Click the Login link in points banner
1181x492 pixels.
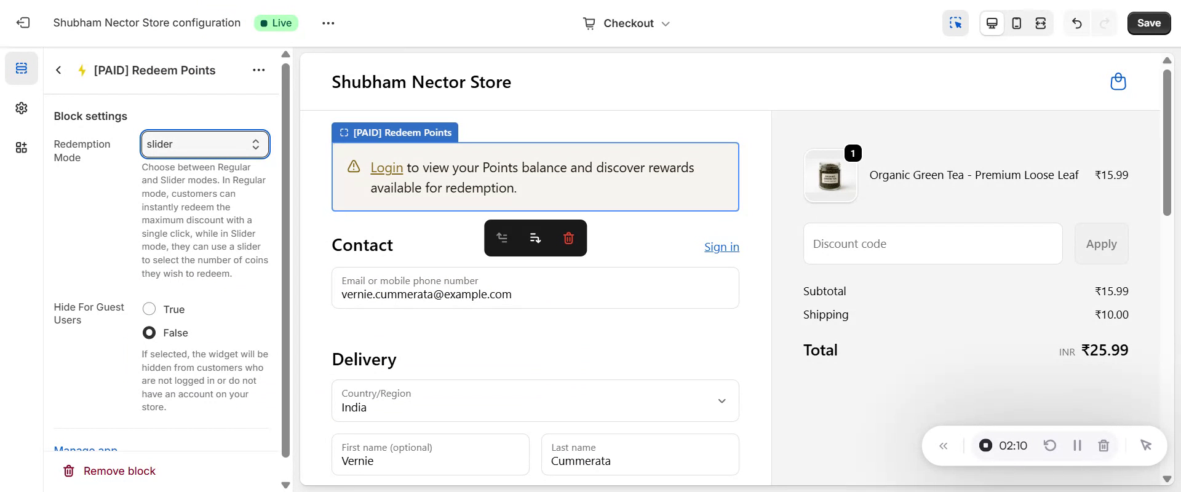click(386, 167)
